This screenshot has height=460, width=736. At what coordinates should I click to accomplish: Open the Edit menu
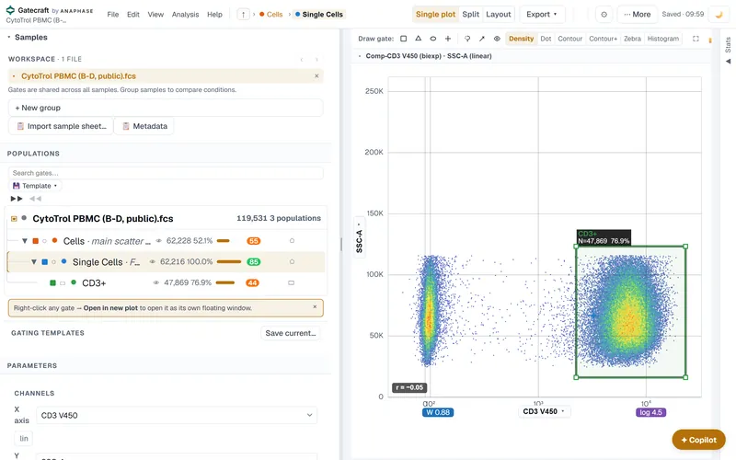[132, 15]
